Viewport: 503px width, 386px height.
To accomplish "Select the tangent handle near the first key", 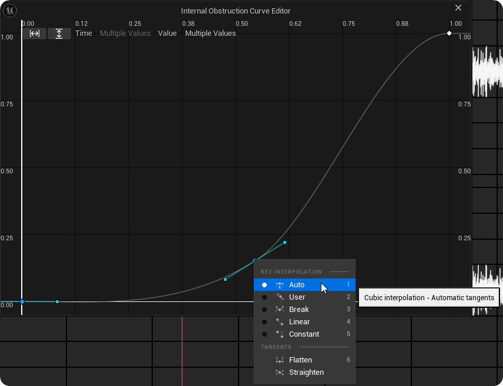I will [x=57, y=301].
